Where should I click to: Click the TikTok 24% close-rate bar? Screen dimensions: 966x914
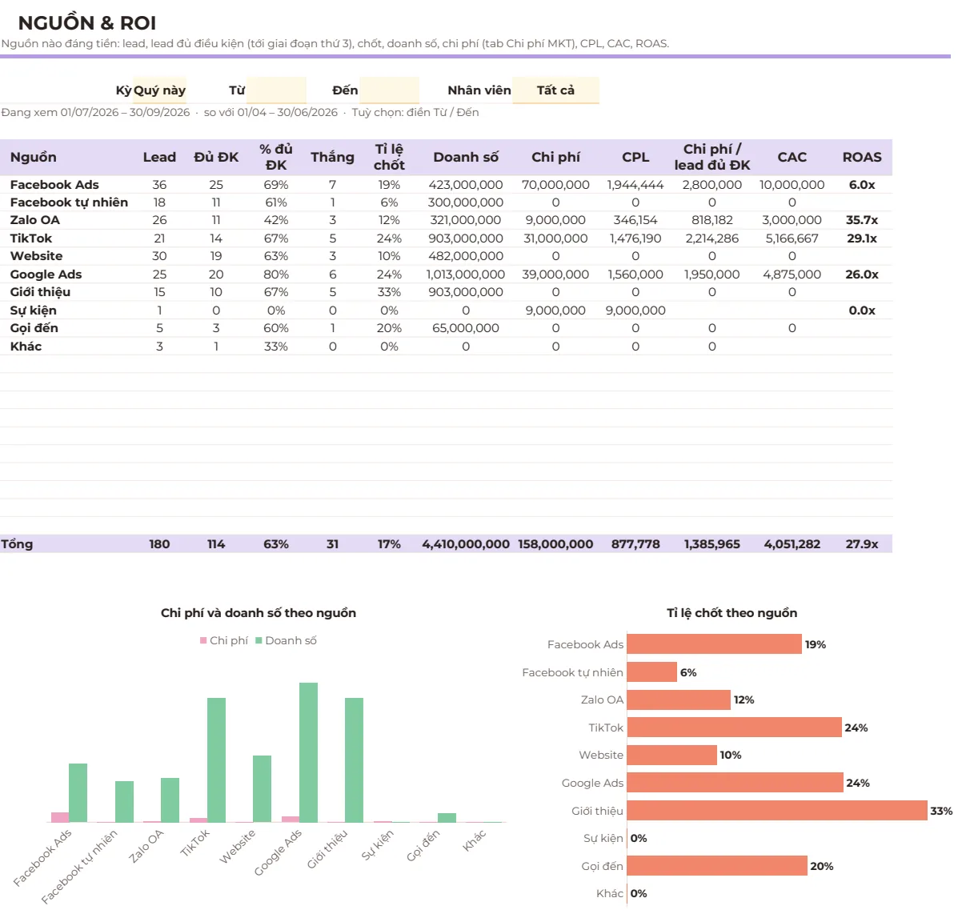coord(735,728)
